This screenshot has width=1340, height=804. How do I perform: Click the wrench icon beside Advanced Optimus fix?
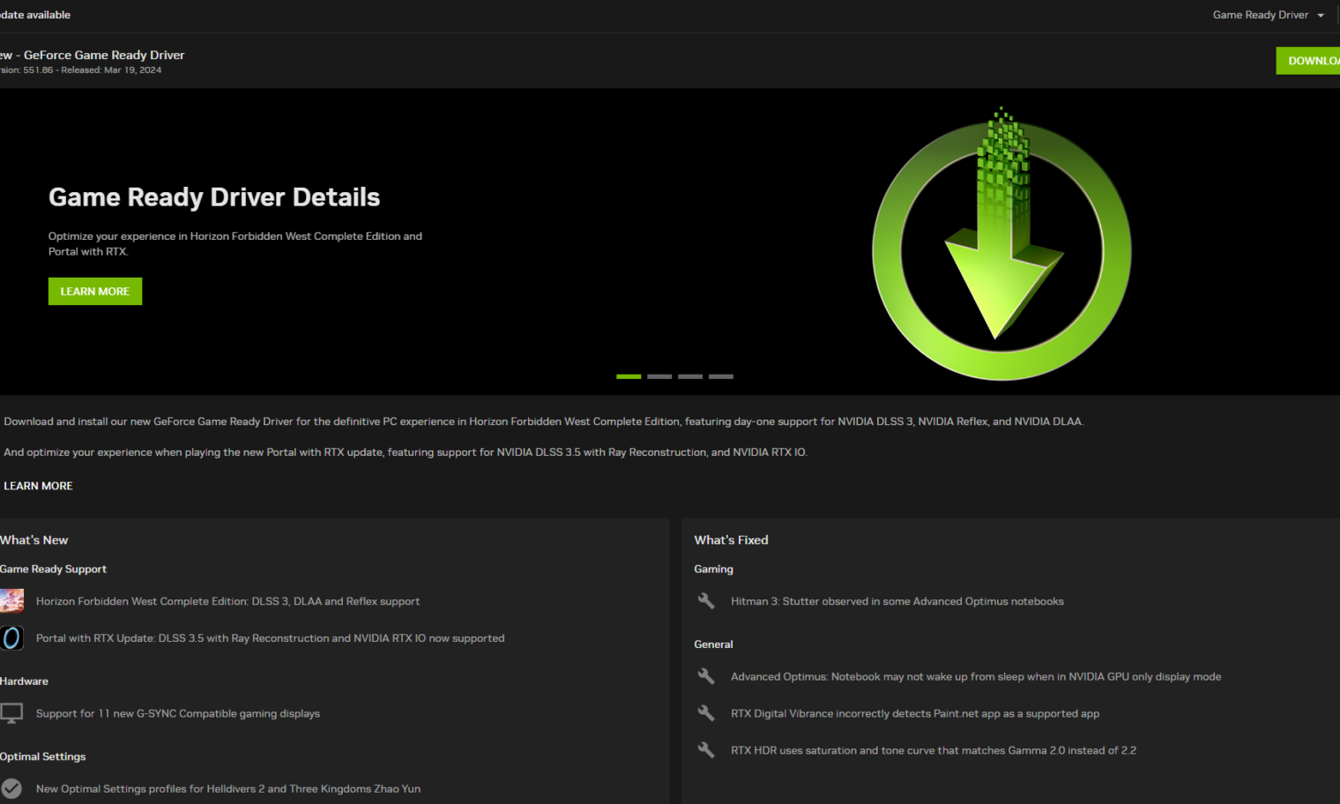pyautogui.click(x=706, y=676)
